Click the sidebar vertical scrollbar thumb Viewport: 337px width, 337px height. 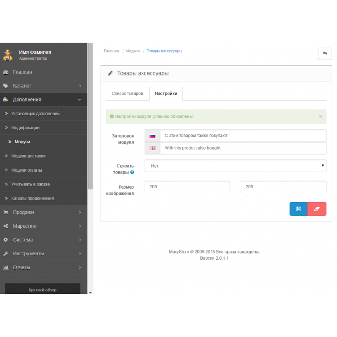tap(90, 116)
